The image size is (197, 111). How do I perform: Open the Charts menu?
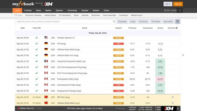(x=107, y=10)
